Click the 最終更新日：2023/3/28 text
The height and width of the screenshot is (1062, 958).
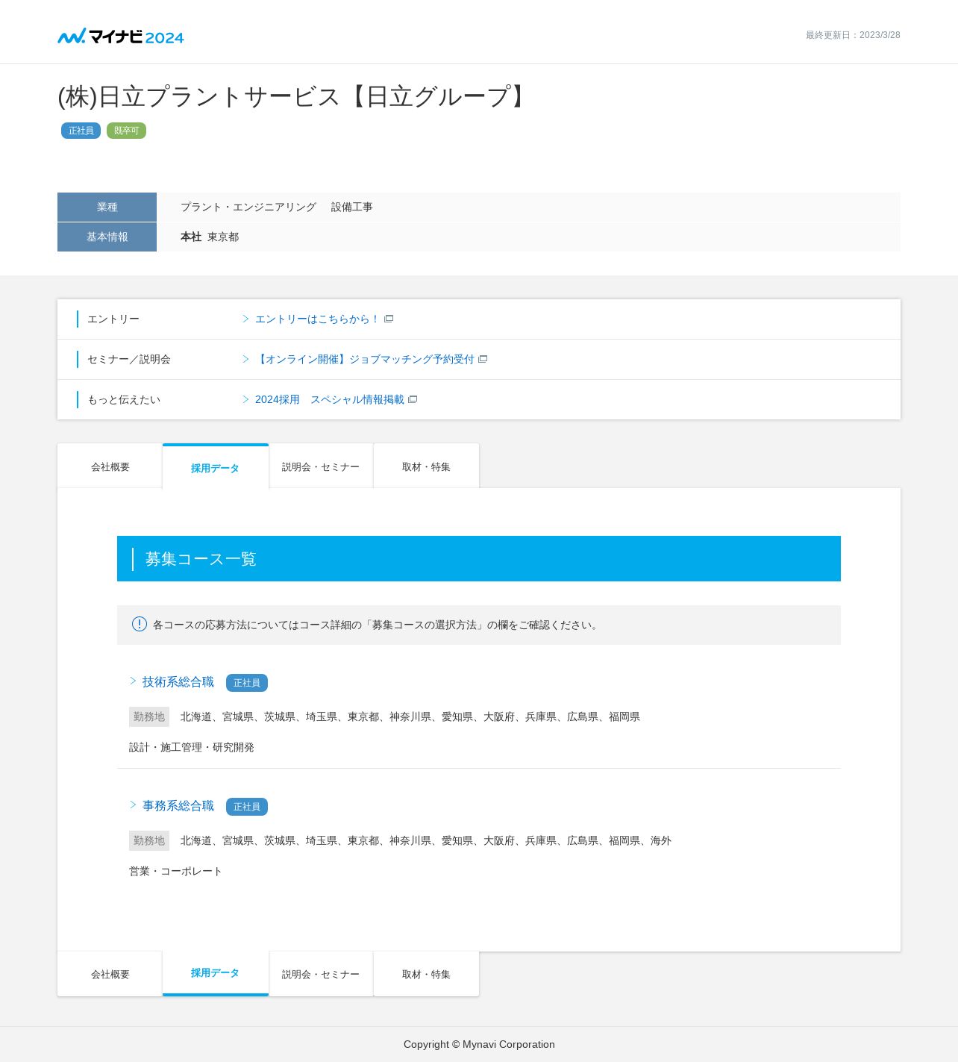pos(853,35)
